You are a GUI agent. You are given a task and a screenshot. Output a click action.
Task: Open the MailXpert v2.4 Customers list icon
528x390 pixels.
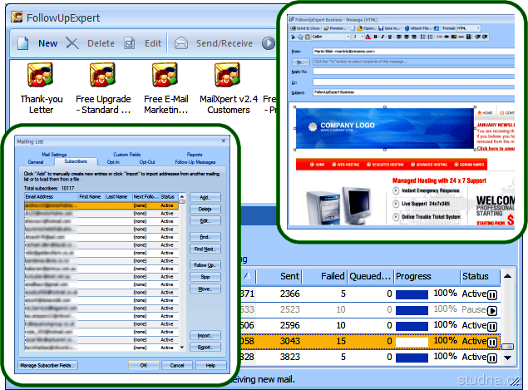point(227,75)
